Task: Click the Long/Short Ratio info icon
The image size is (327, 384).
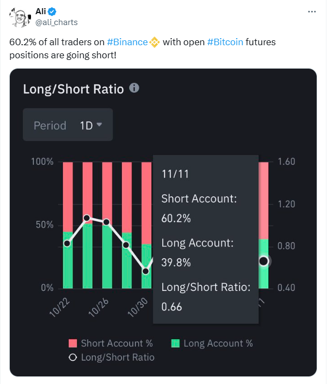Action: click(134, 88)
